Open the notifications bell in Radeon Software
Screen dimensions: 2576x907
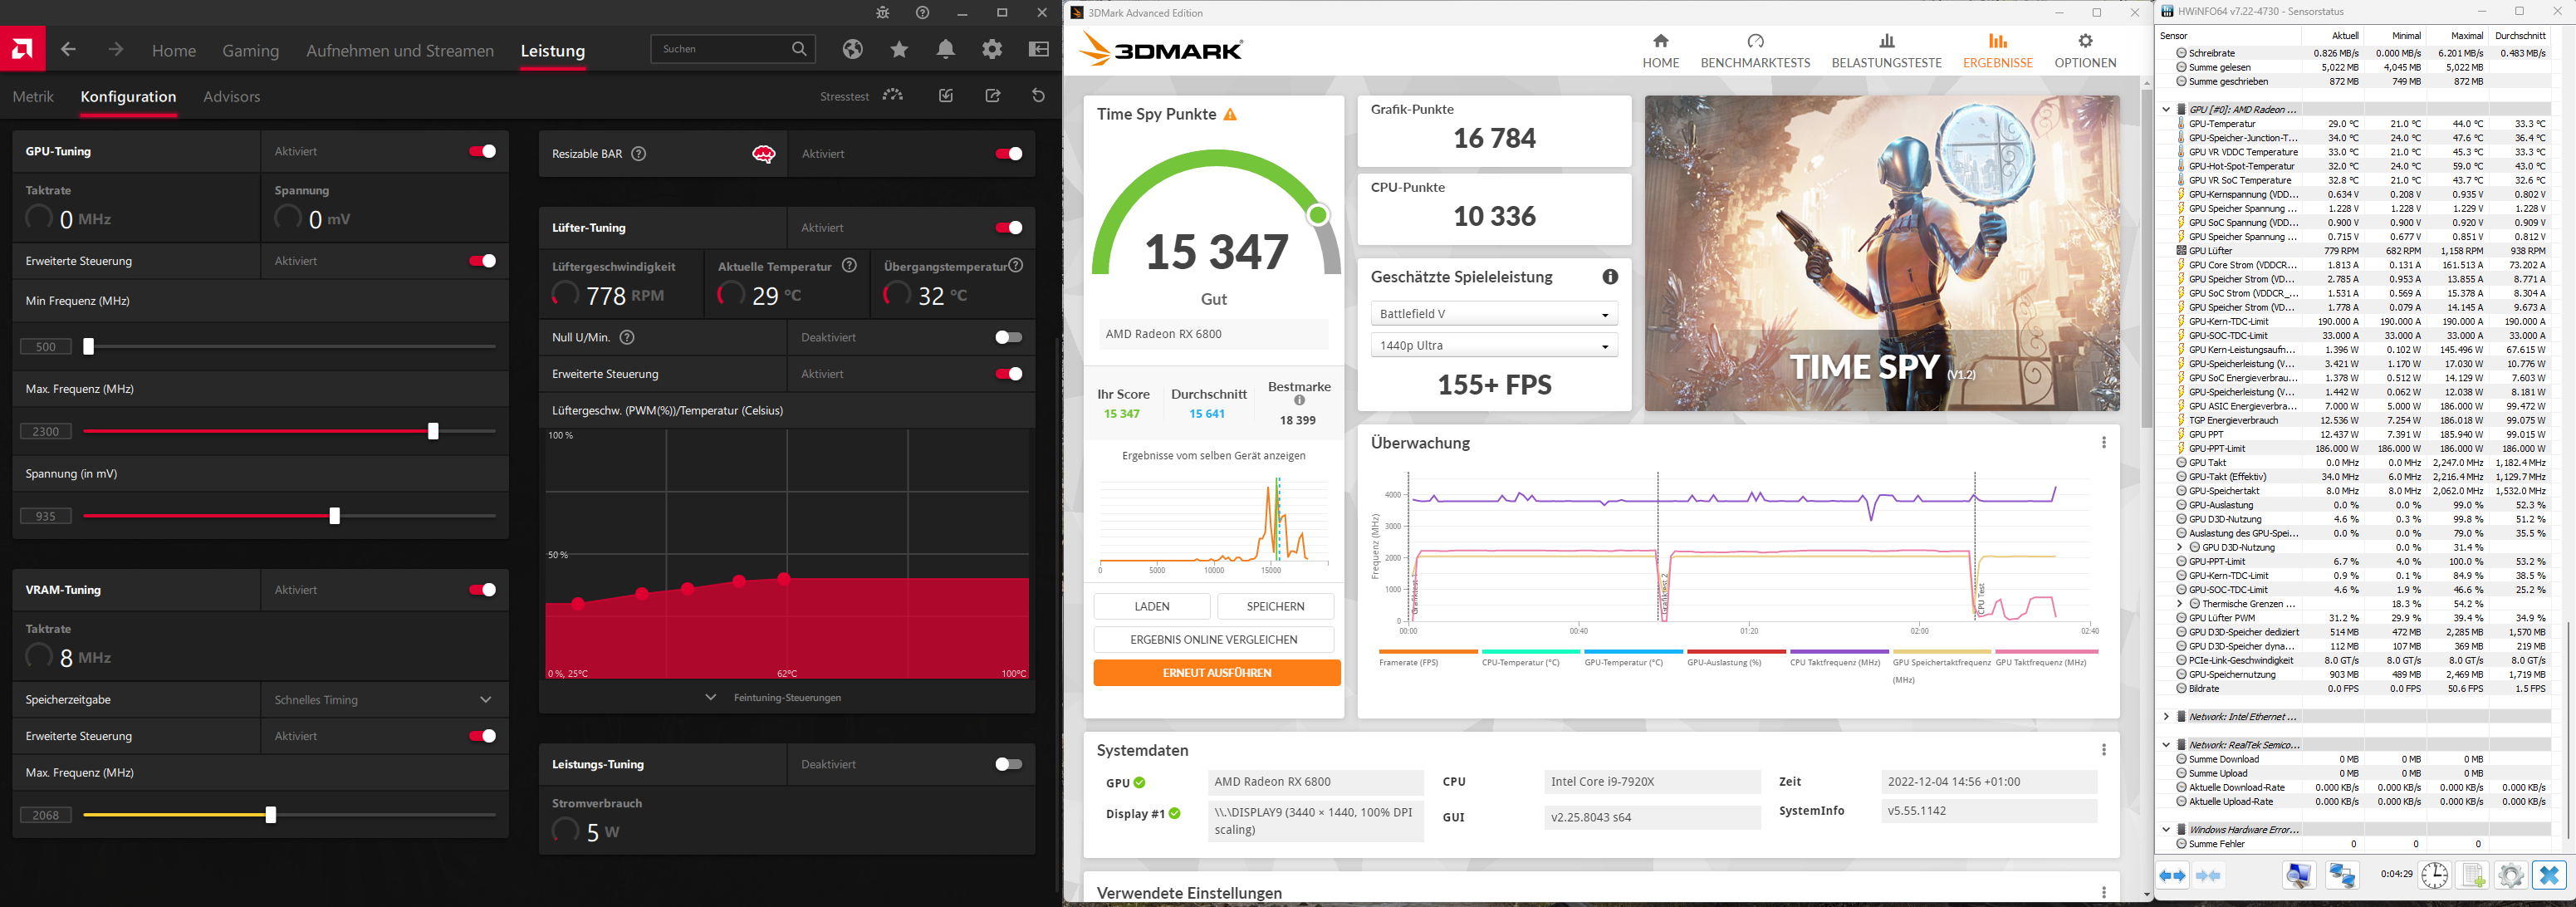tap(945, 49)
